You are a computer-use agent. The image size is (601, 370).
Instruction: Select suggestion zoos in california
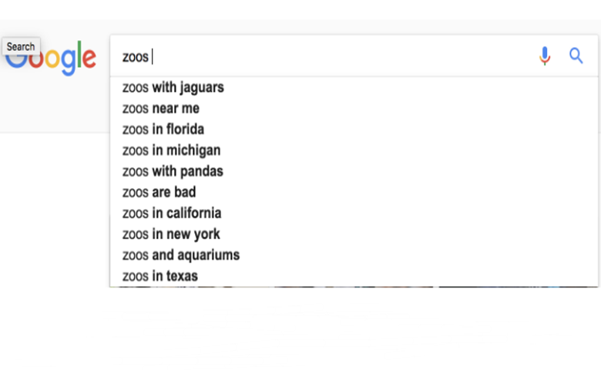tap(354, 214)
